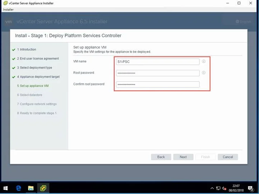Screen dimensions: 259x194
Task: Focus the Confirm root password field
Action: pos(158,84)
